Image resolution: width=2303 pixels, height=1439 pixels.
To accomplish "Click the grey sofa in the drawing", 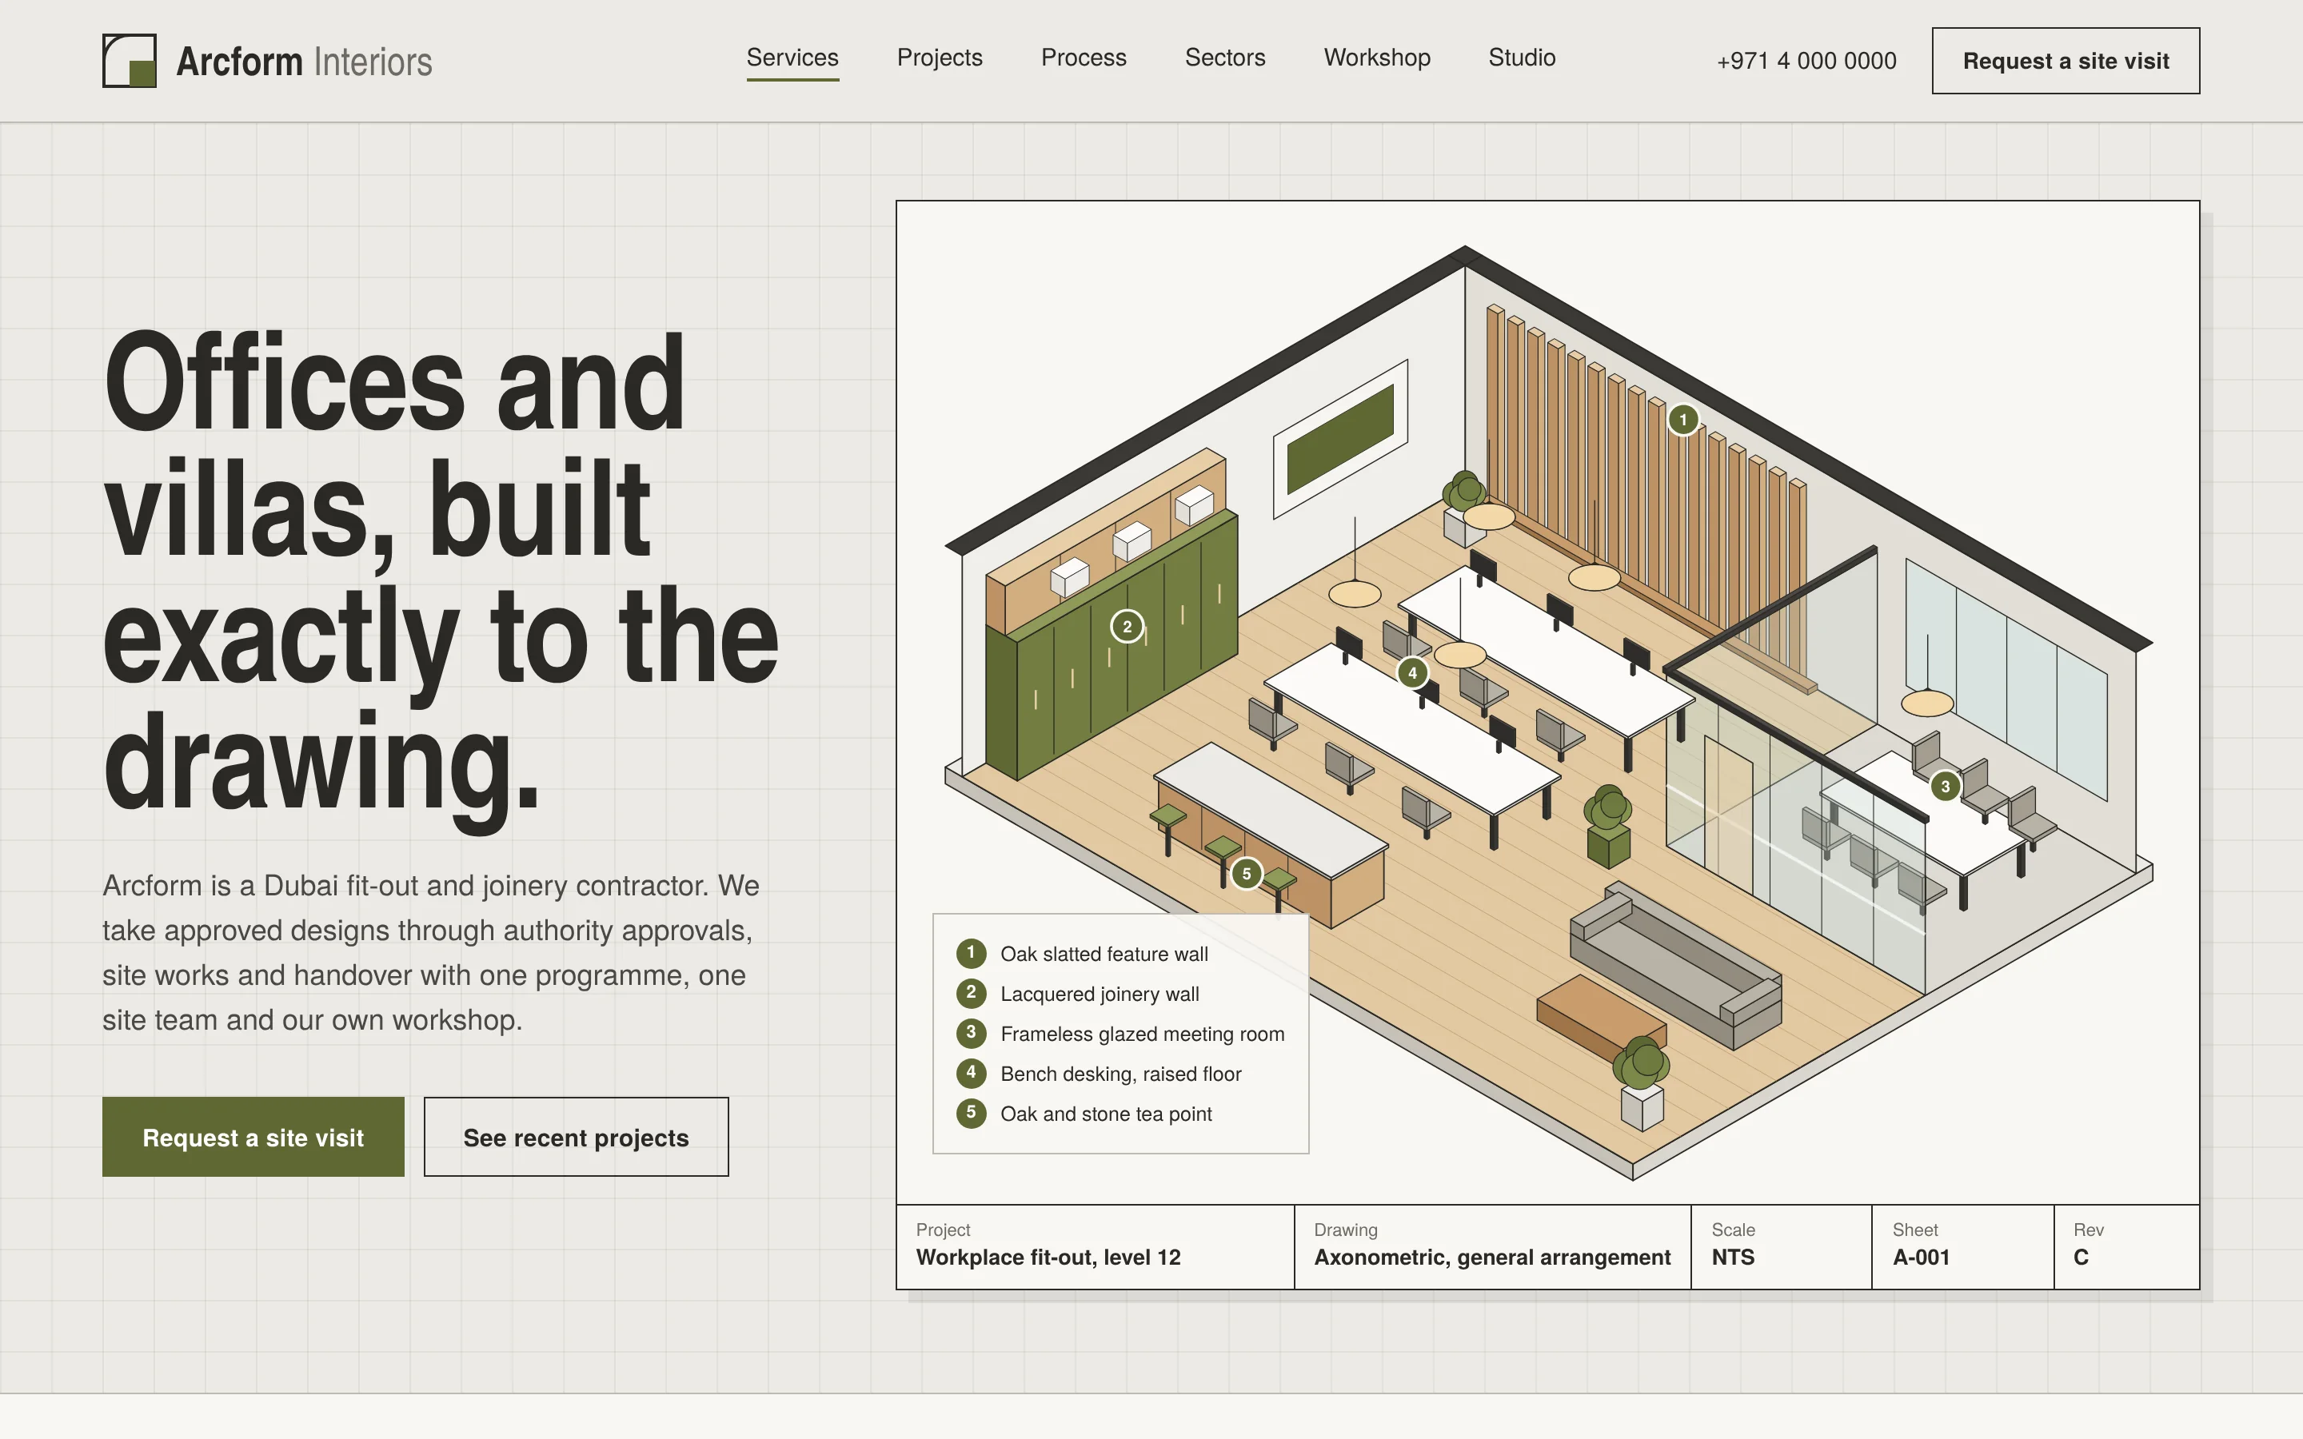I will (x=1675, y=966).
